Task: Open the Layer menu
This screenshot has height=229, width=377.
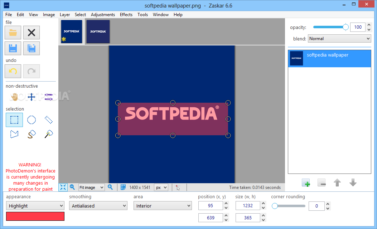Action: [65, 15]
